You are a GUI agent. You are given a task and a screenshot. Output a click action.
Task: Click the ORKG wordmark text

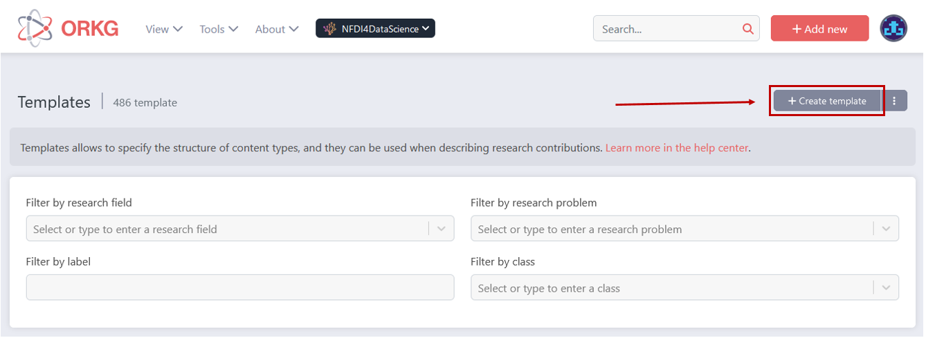click(x=89, y=28)
